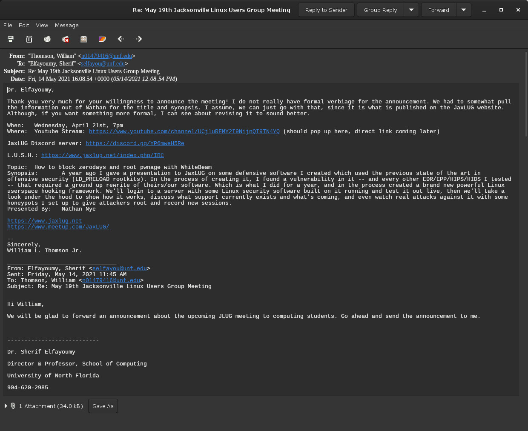528x431 pixels.
Task: Go to the next message
Action: click(139, 39)
